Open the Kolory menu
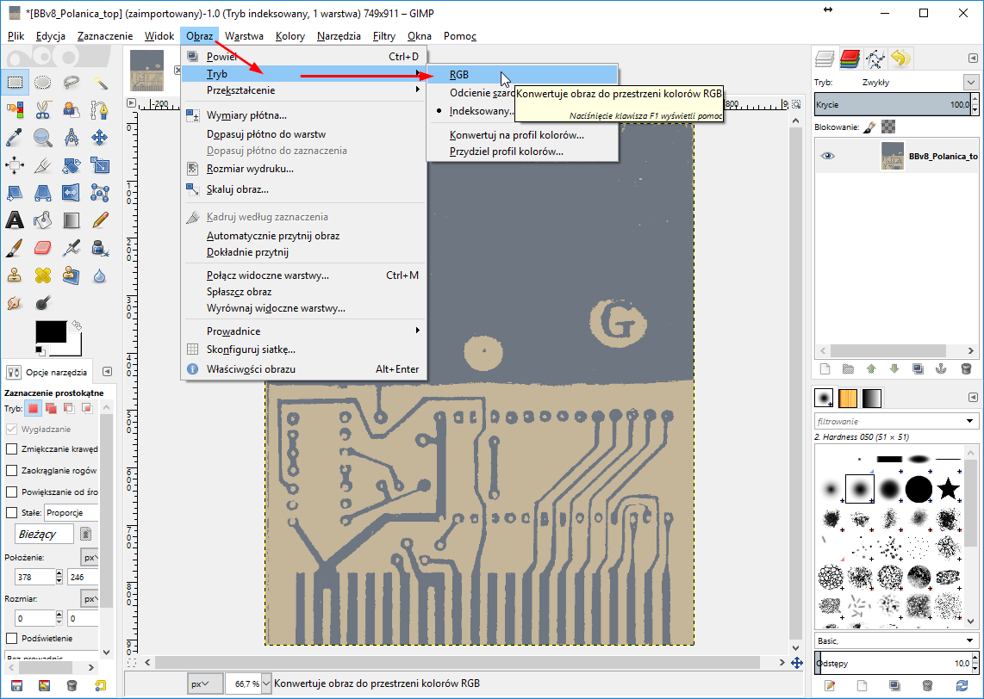 (x=290, y=36)
